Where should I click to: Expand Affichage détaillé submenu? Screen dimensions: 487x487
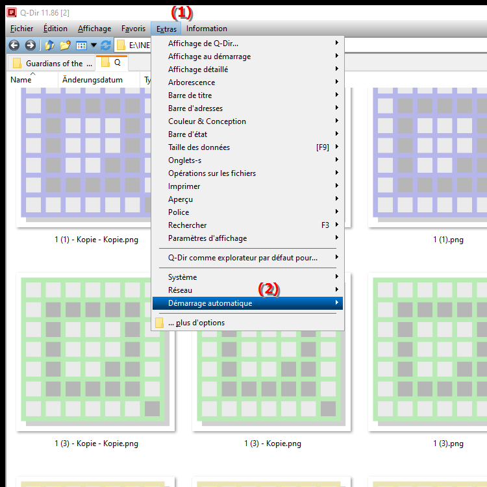[x=247, y=69]
